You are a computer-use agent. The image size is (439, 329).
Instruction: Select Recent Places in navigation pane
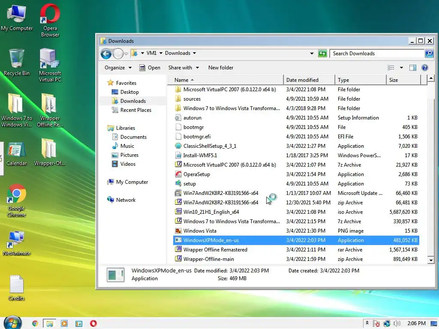pyautogui.click(x=131, y=110)
